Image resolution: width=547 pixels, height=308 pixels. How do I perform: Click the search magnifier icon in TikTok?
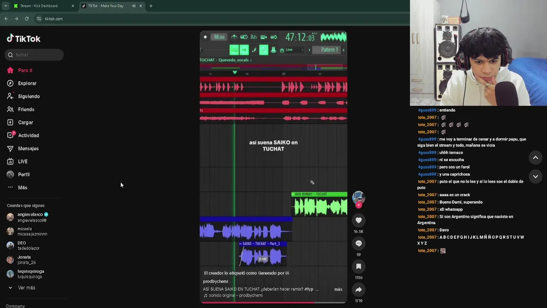(x=10, y=55)
